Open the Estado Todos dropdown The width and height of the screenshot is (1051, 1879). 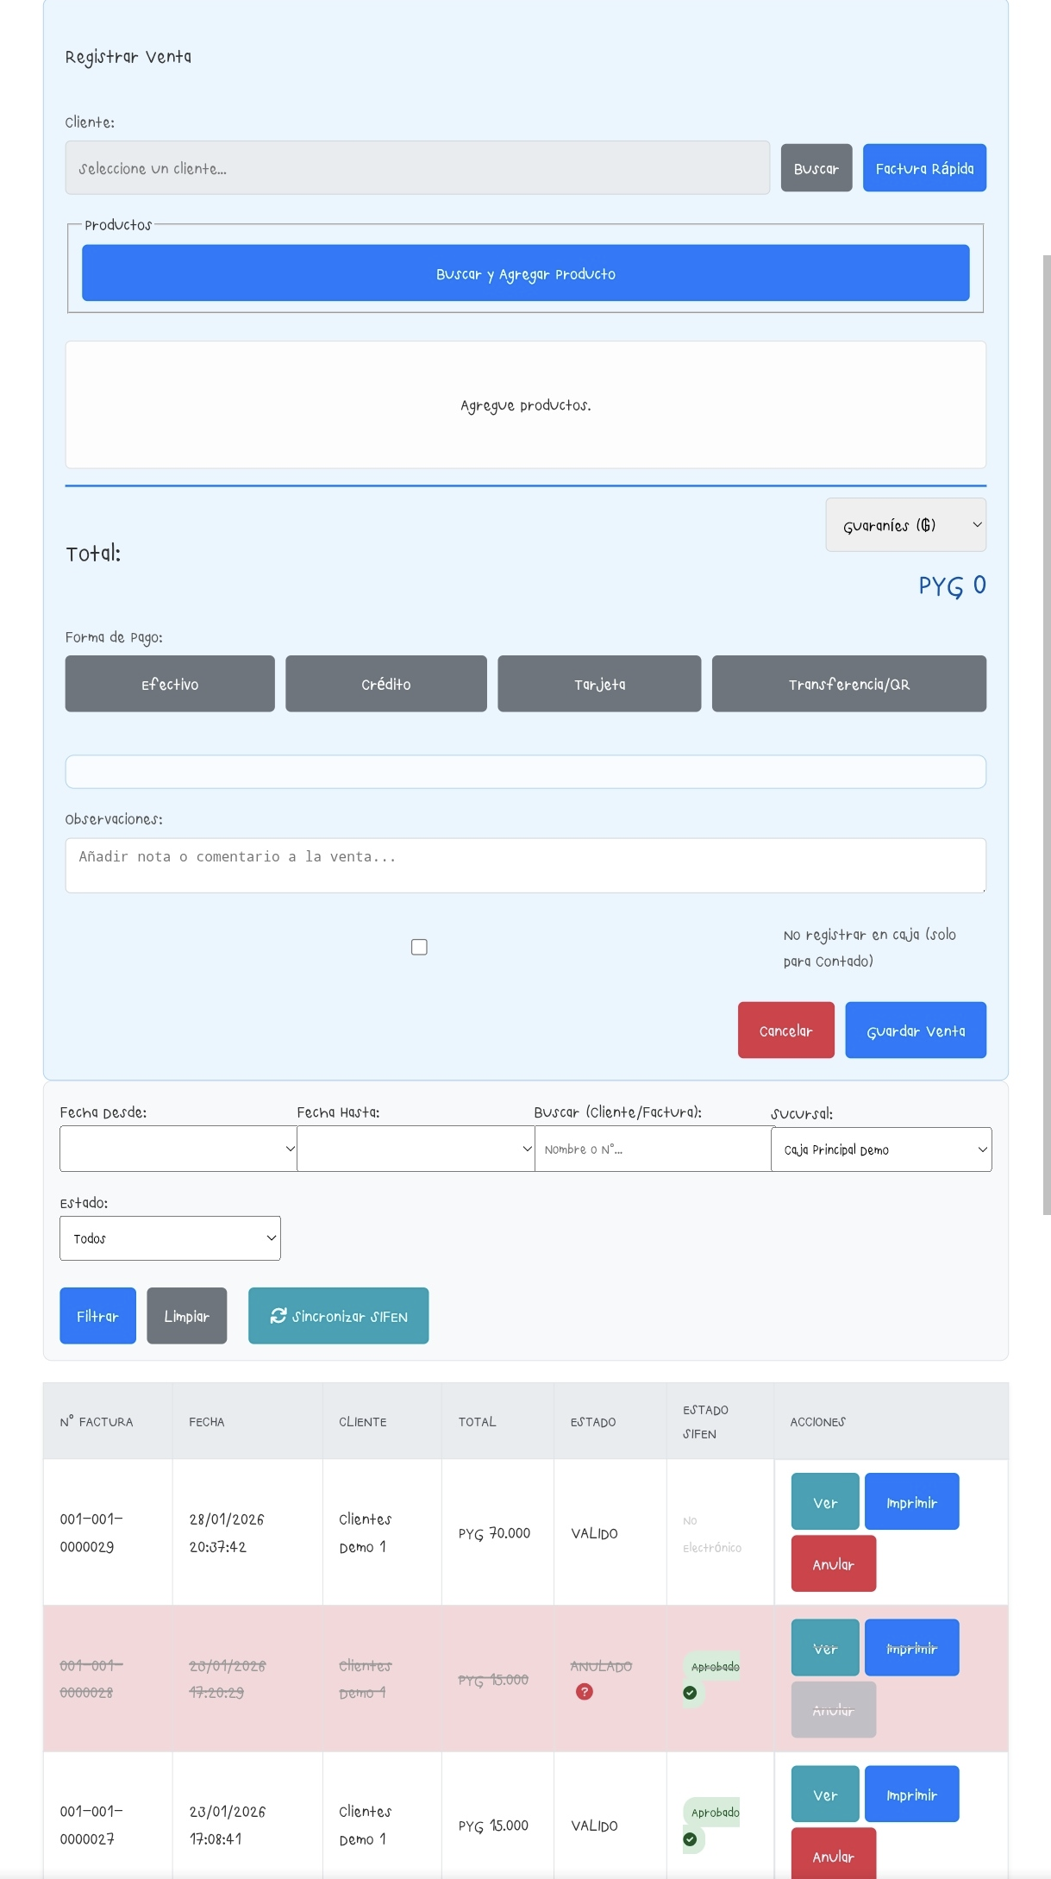(x=170, y=1238)
